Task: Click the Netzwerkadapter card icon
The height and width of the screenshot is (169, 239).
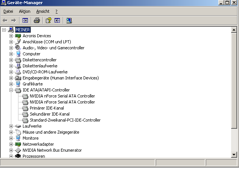Action: 18,144
